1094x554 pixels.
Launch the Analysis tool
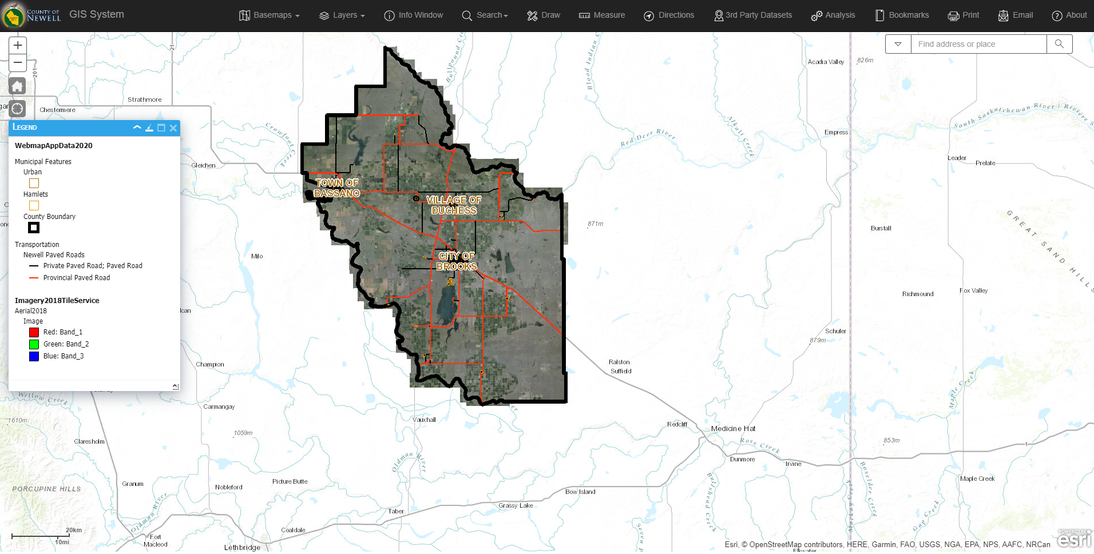833,15
